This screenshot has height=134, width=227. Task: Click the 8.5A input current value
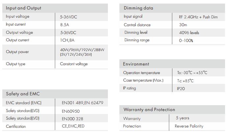click(65, 25)
